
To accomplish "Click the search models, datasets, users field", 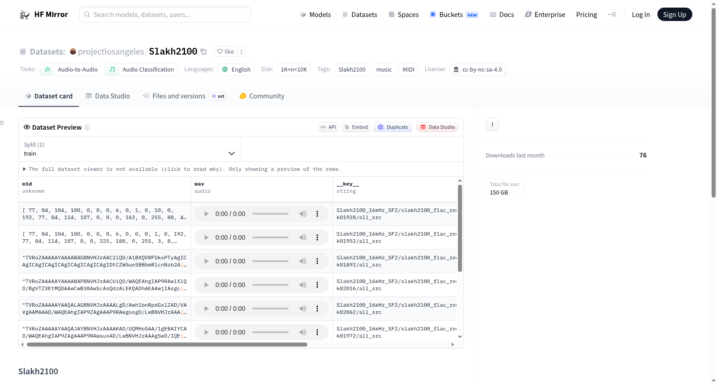I will click(165, 14).
